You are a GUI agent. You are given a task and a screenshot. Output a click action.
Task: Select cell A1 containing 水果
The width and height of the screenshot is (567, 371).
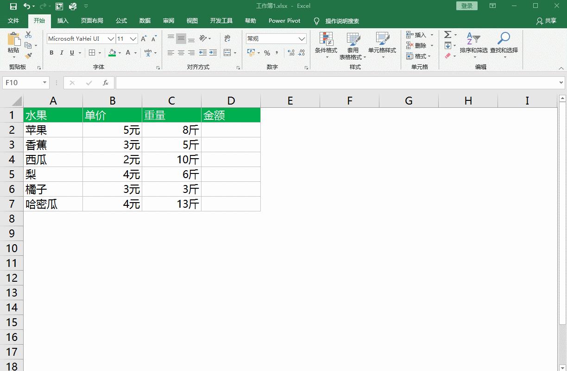pyautogui.click(x=53, y=115)
